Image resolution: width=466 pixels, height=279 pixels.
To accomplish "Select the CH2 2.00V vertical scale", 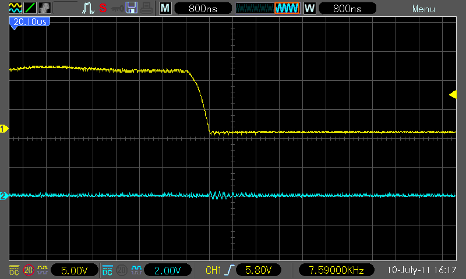I will [x=168, y=270].
